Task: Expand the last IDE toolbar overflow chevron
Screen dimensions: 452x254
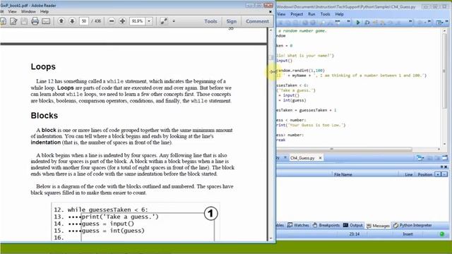Action: [447, 21]
